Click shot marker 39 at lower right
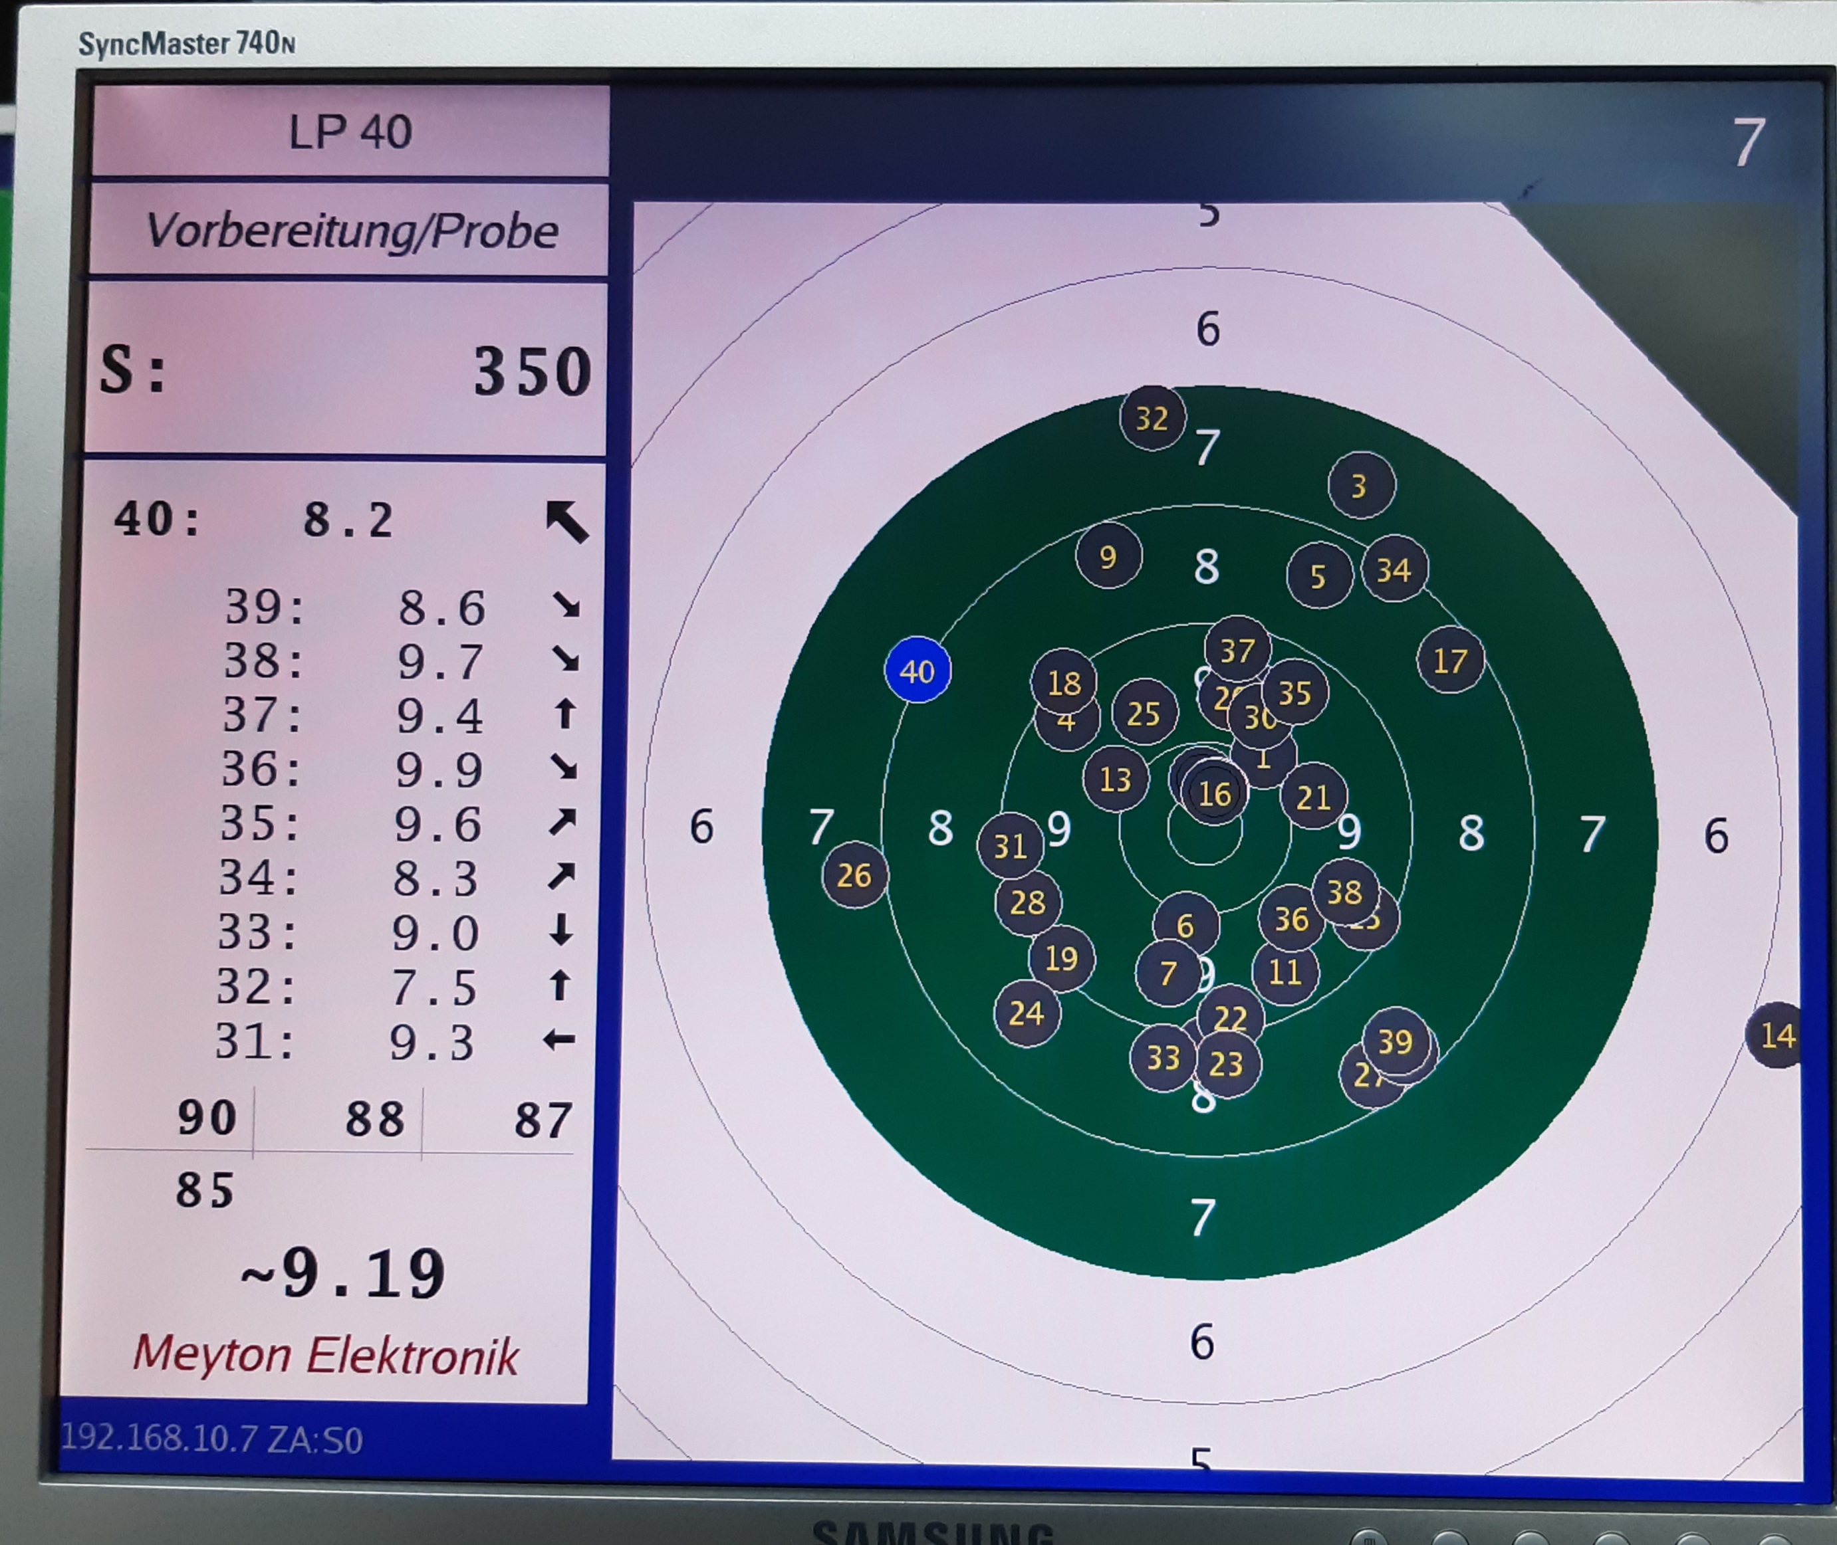The image size is (1837, 1545). coord(1396,1041)
